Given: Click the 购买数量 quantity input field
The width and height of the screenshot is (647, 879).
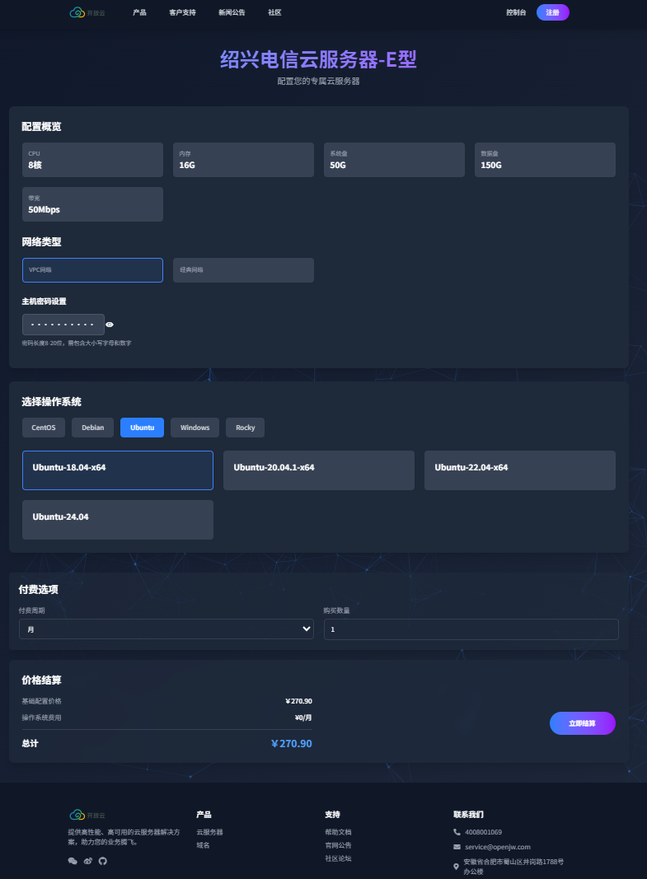Looking at the screenshot, I should click(471, 629).
